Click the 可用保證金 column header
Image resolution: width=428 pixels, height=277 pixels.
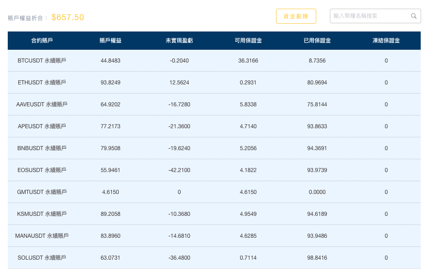click(x=248, y=41)
